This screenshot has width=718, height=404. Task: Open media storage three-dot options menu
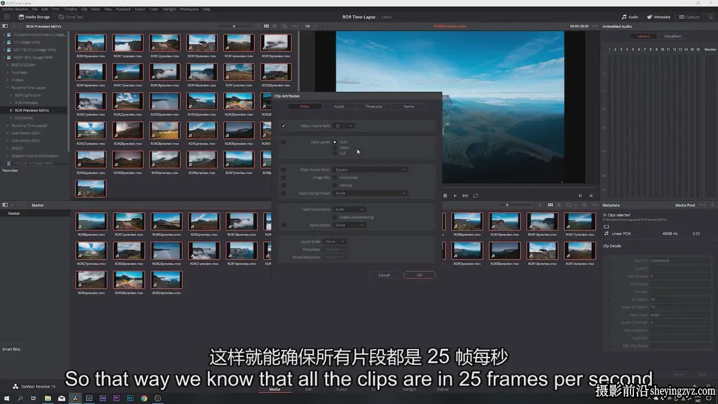tap(294, 26)
